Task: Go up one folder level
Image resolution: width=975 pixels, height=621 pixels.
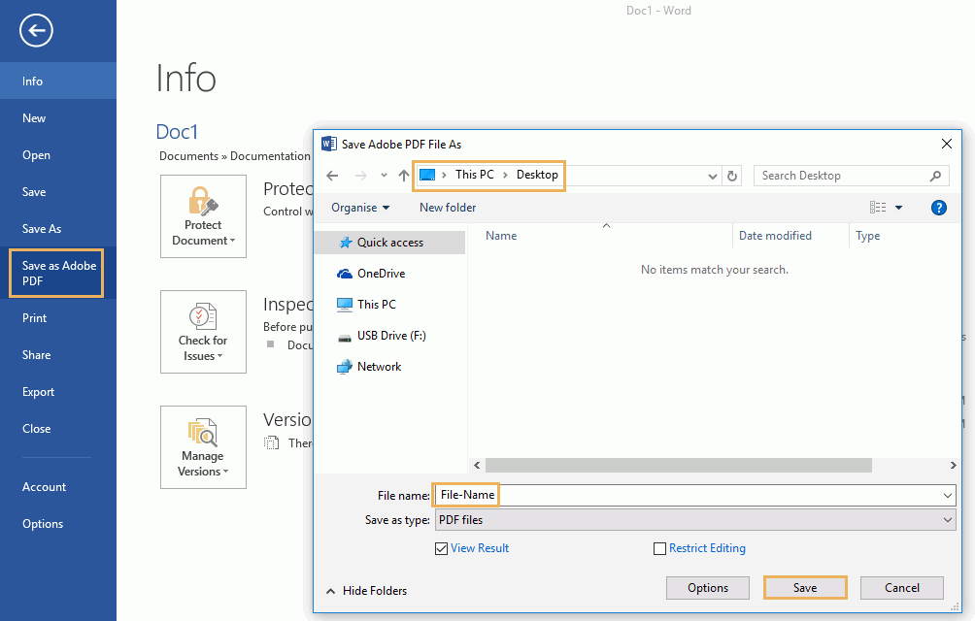Action: [x=404, y=176]
